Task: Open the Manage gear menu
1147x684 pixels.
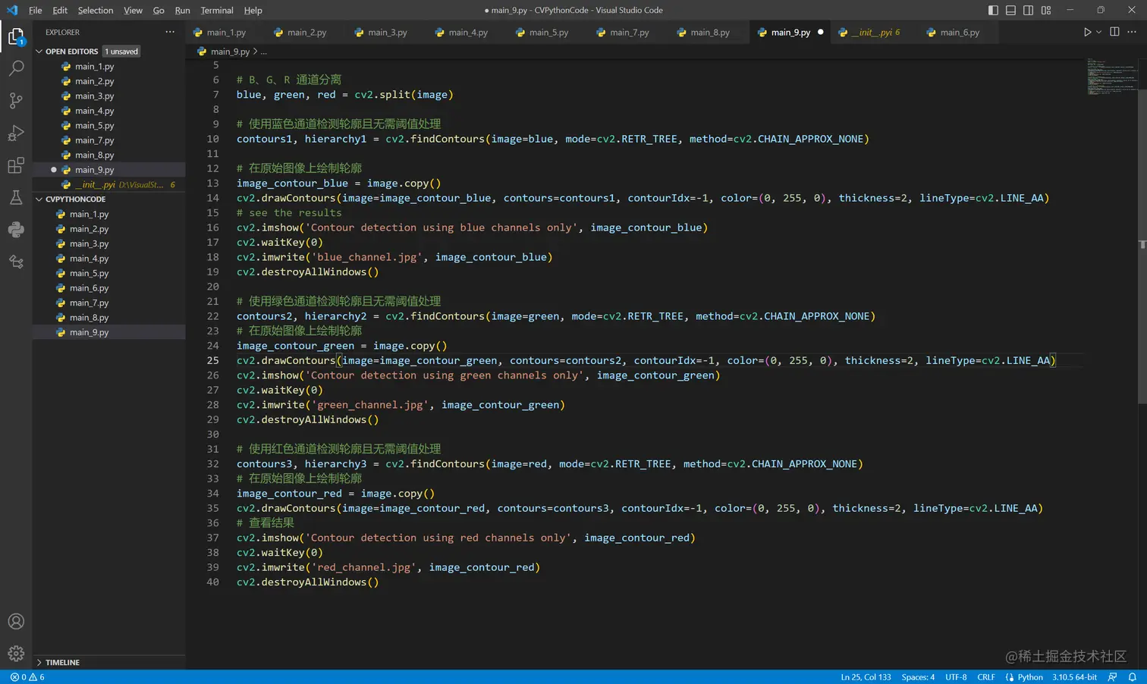Action: 16,654
